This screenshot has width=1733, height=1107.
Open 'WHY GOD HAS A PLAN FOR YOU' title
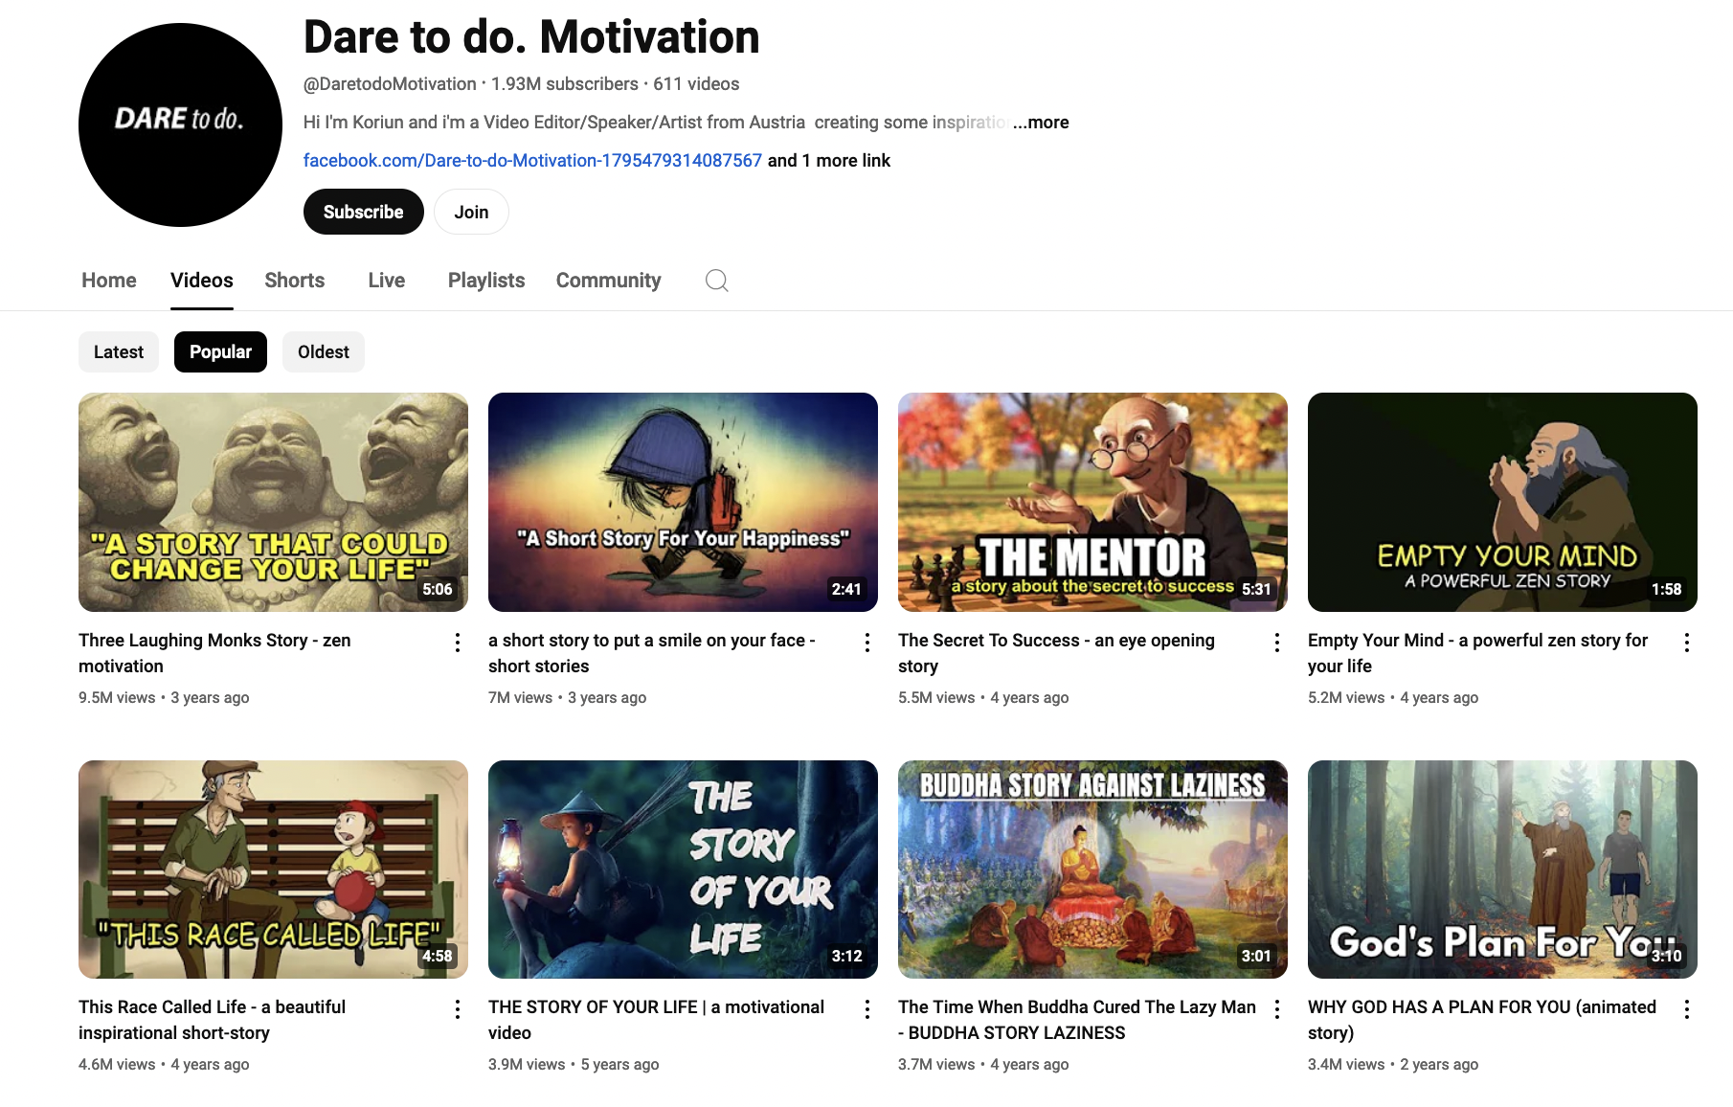point(1482,1020)
